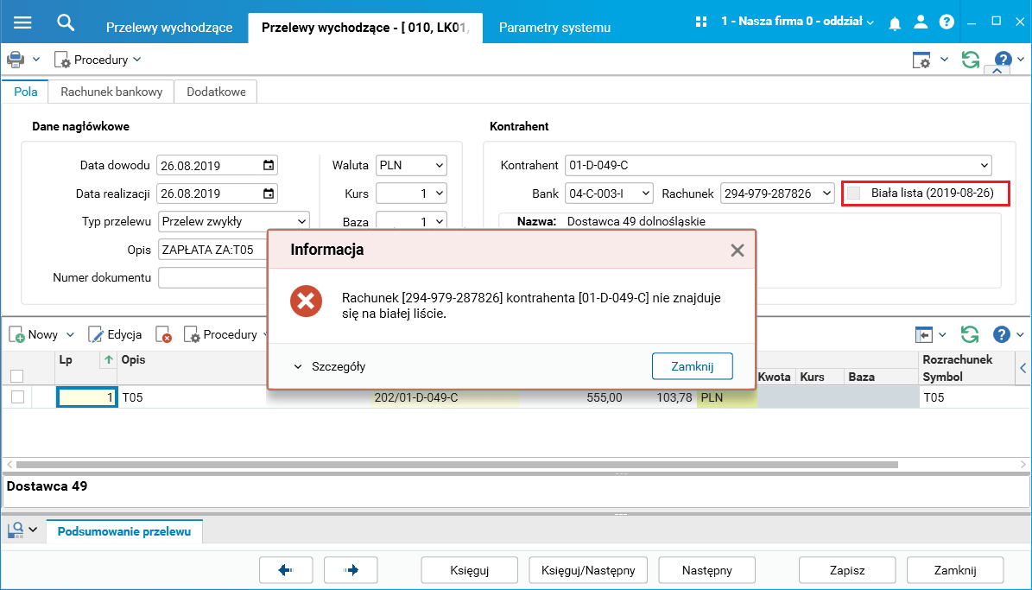The height and width of the screenshot is (590, 1032).
Task: Open the Data dowodu calendar picker
Action: pos(269,165)
